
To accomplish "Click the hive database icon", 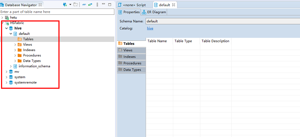I will pyautogui.click(x=11, y=28).
